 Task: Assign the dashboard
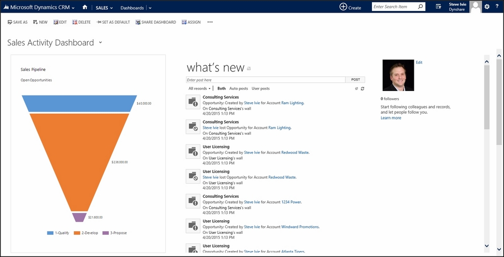click(x=191, y=22)
